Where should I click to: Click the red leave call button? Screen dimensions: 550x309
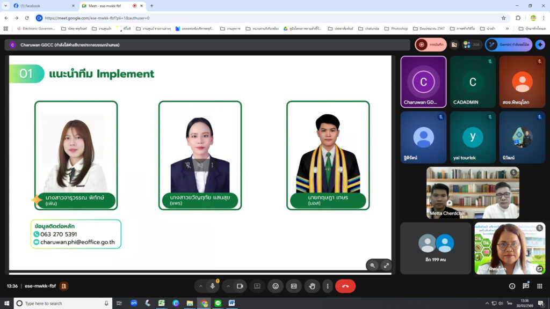[x=345, y=286]
